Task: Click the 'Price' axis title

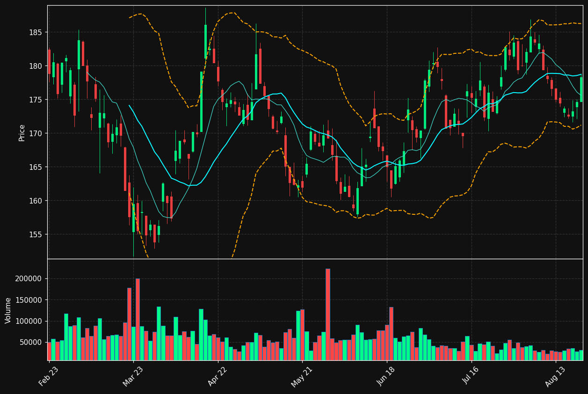Action: click(22, 132)
